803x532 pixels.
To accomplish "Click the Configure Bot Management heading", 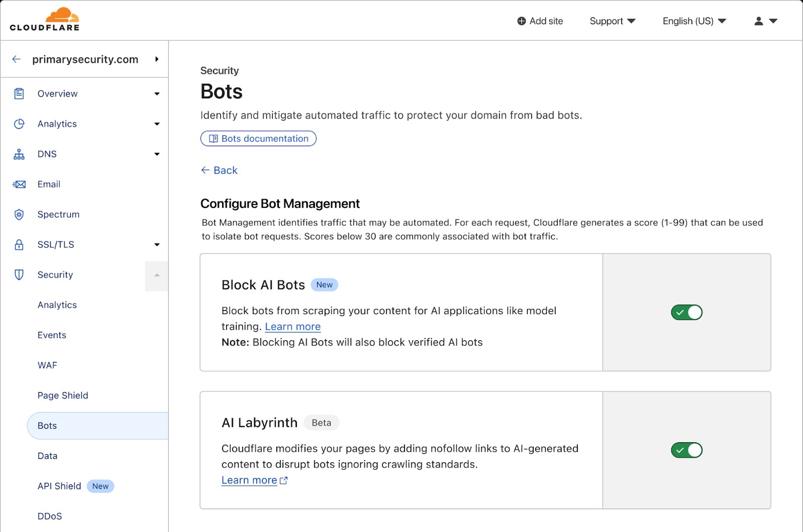I will click(280, 204).
